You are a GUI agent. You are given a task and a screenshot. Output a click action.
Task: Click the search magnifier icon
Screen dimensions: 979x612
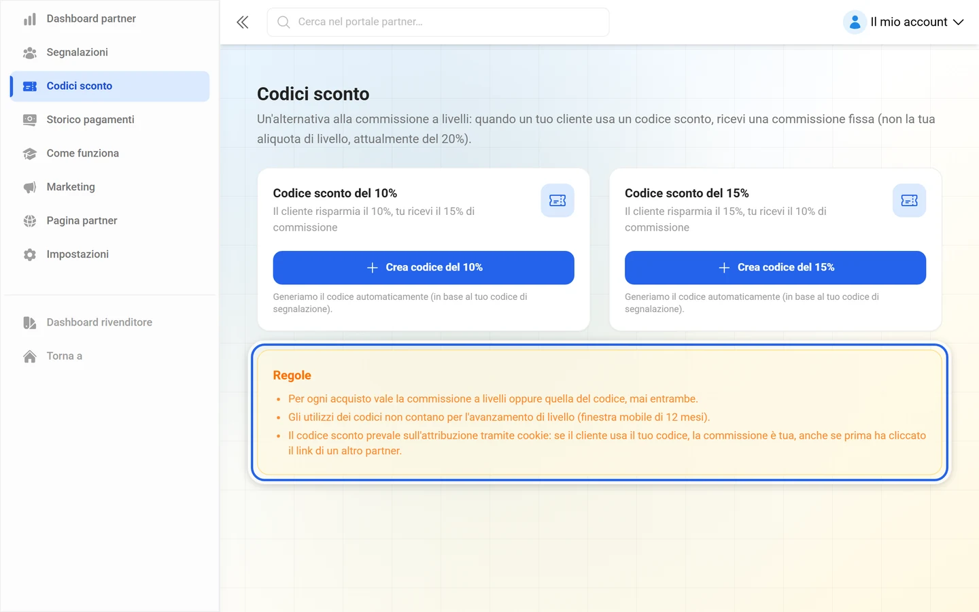(284, 22)
